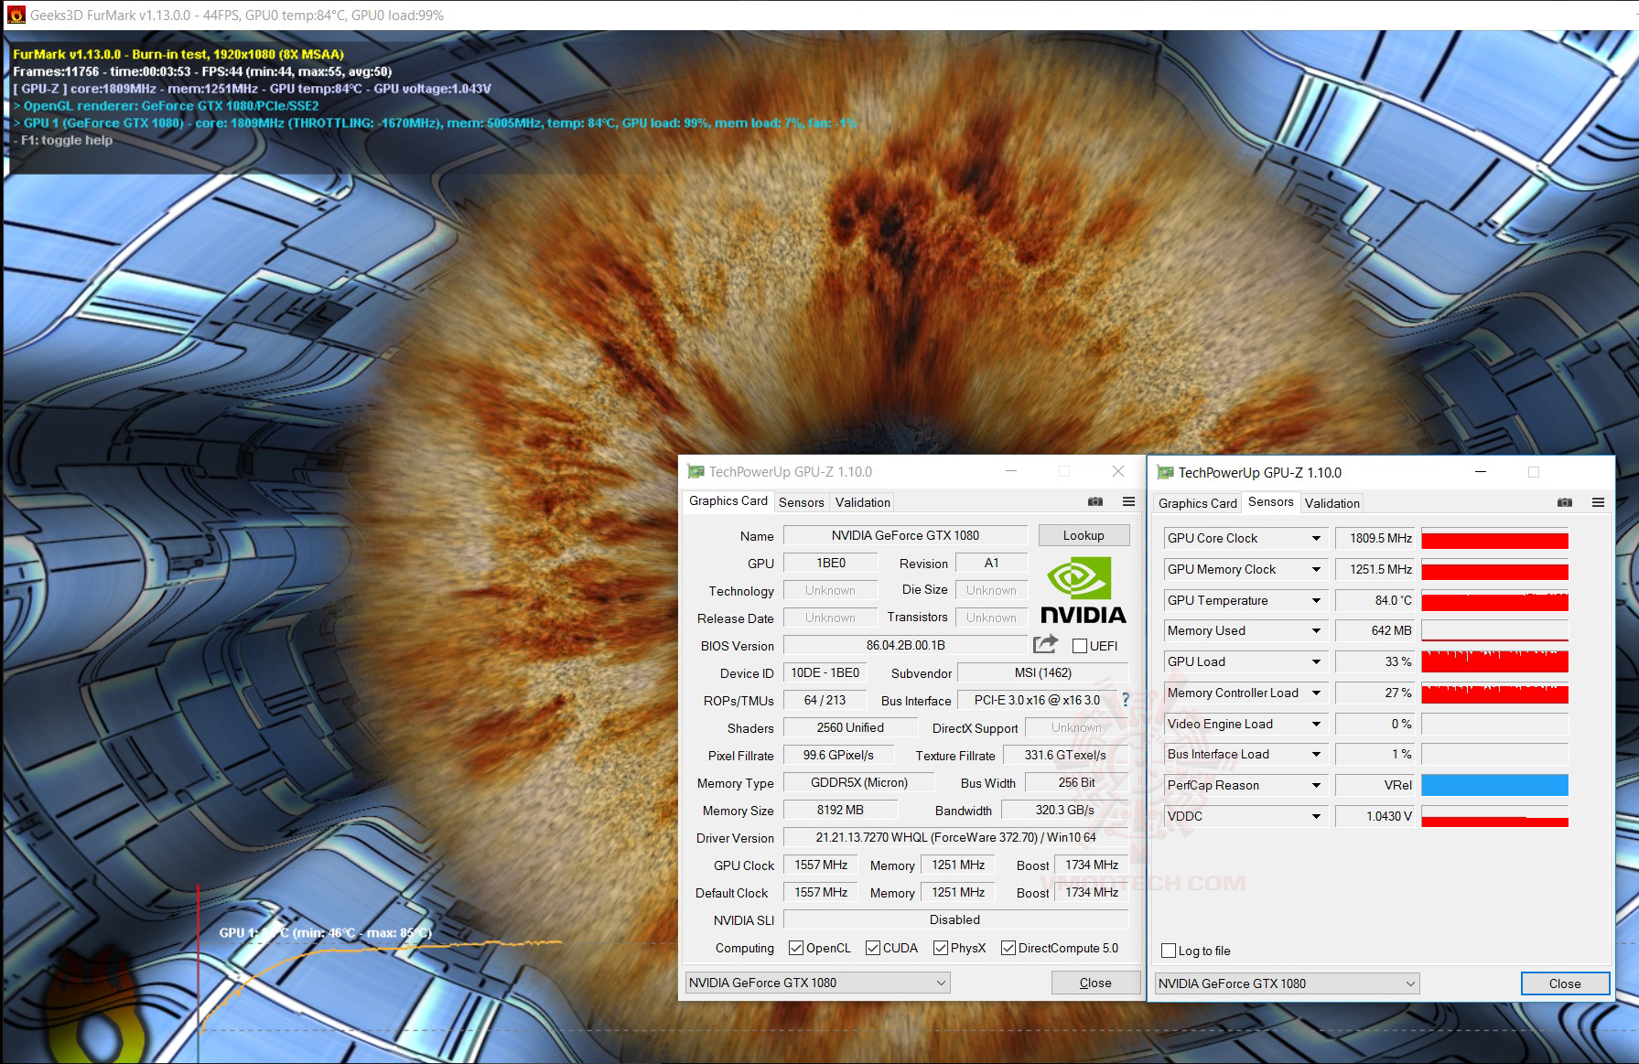Viewport: 1639px width, 1064px height.
Task: Click the screenshot camera icon in the left GPU-Z window
Action: click(1095, 501)
